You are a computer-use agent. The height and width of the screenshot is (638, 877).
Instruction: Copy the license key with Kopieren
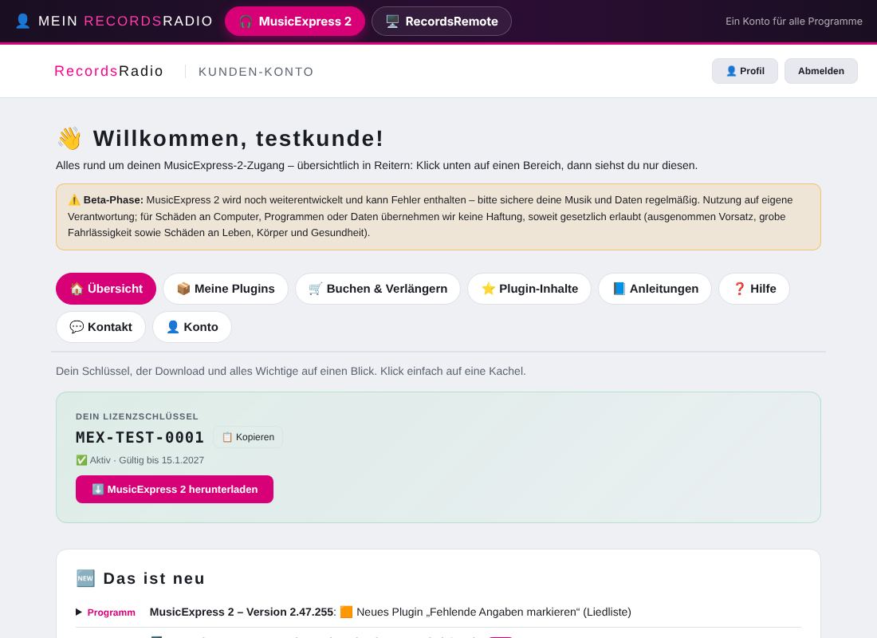point(248,437)
